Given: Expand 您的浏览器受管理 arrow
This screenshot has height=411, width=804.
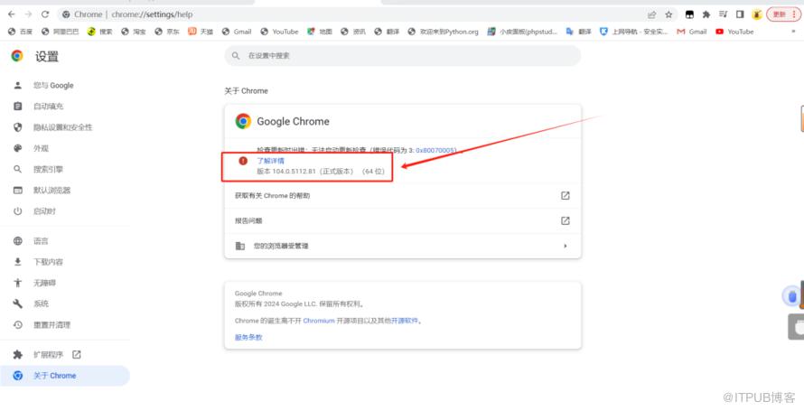Looking at the screenshot, I should 565,246.
